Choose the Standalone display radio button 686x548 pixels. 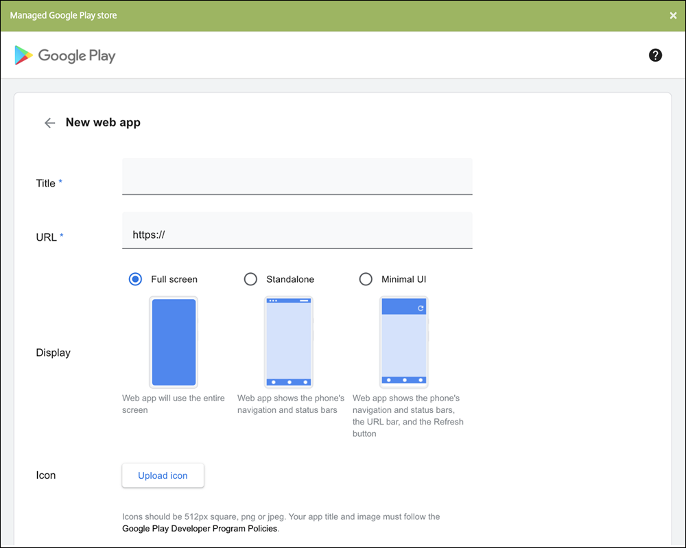point(251,279)
